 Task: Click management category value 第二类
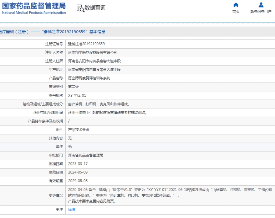[73, 87]
